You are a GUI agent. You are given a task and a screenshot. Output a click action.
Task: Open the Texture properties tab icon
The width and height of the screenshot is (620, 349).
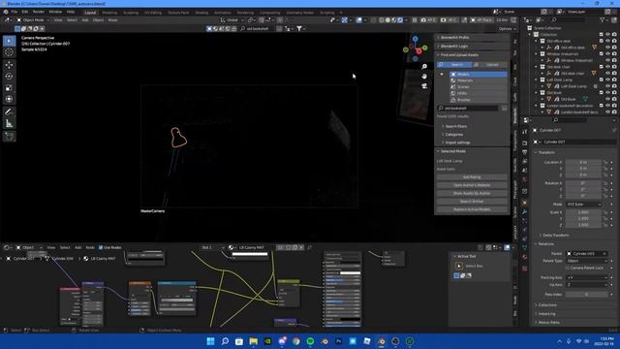[525, 269]
